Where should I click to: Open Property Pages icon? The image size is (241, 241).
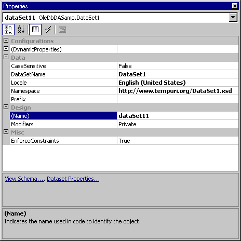coord(62,30)
